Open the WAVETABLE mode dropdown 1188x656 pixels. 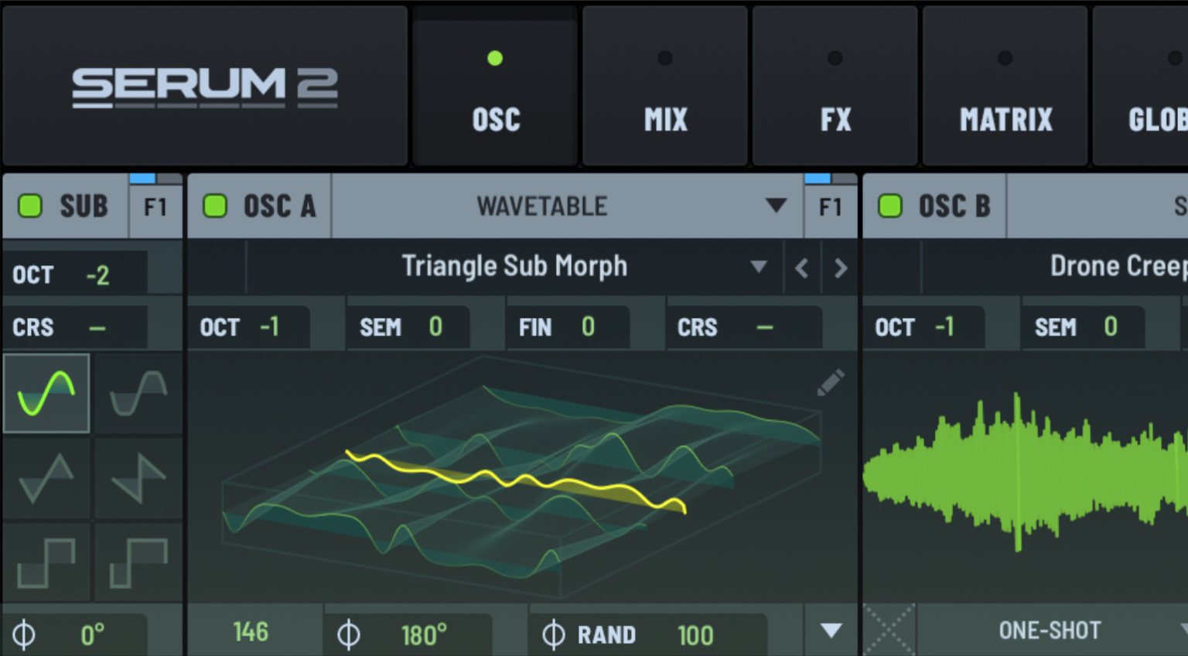point(776,206)
